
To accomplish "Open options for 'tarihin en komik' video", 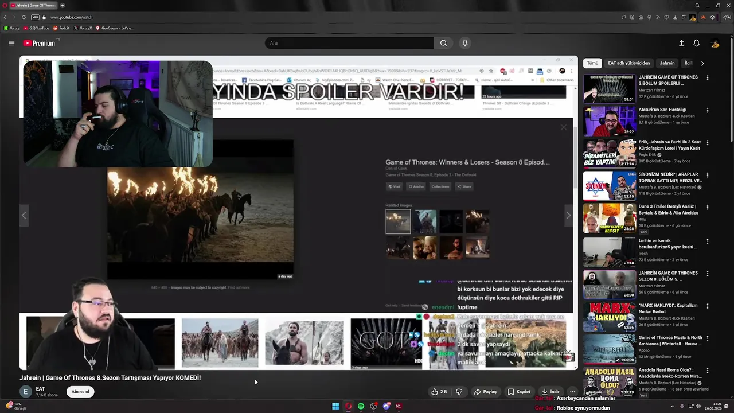I will click(x=707, y=241).
